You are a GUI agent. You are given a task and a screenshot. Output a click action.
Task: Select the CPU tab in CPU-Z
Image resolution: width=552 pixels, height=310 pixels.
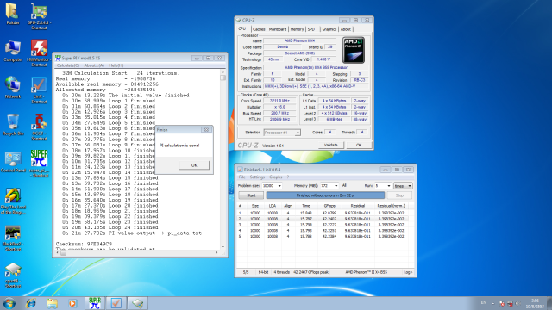[242, 28]
